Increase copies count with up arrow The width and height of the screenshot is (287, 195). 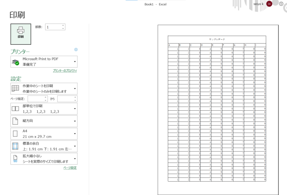(x=63, y=25)
